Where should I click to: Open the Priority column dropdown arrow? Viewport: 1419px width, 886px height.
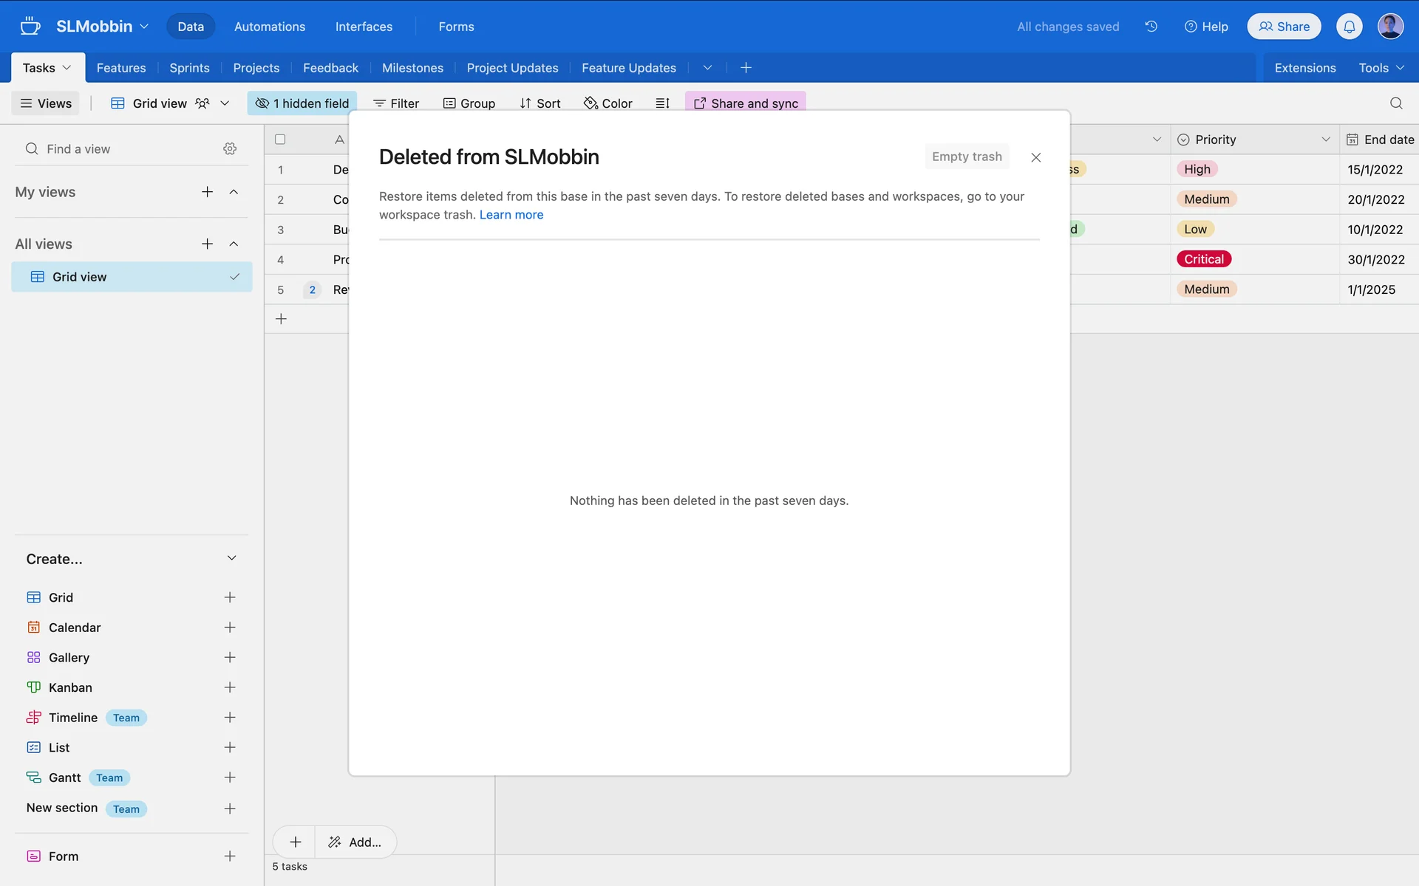pyautogui.click(x=1325, y=140)
